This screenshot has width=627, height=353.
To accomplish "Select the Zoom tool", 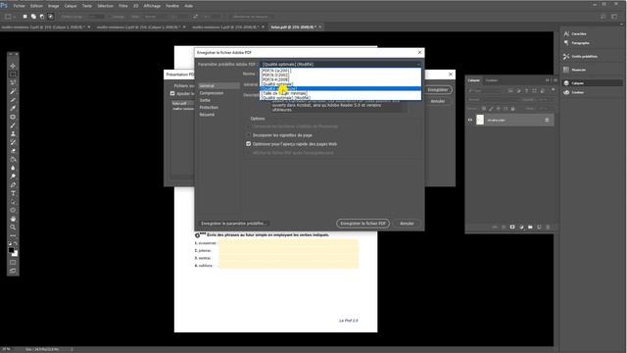I will point(13,227).
